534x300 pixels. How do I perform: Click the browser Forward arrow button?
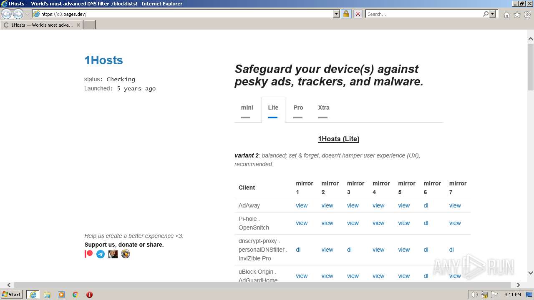pyautogui.click(x=18, y=14)
